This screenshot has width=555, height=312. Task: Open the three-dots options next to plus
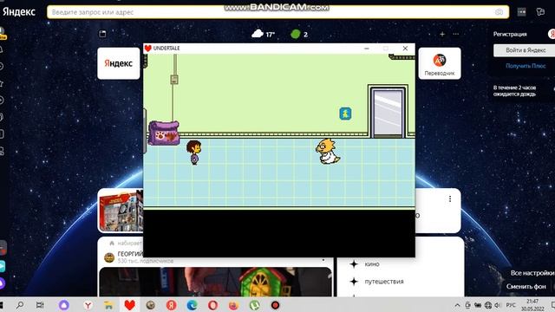[x=456, y=34]
